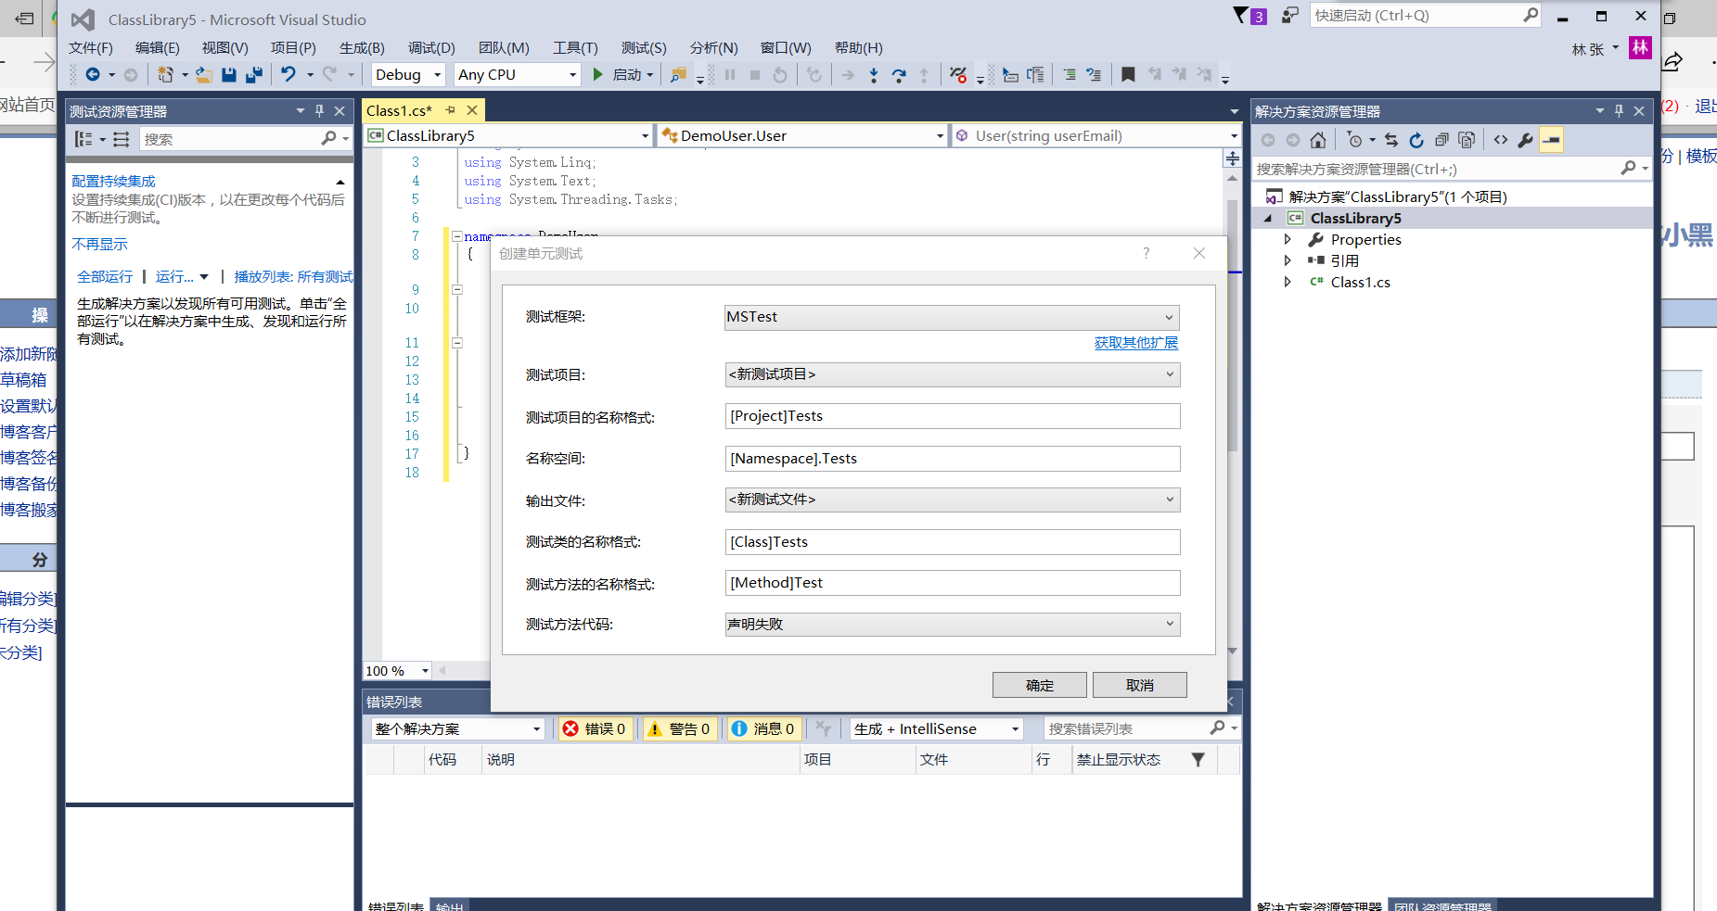Click the Test Explorer playlist lines icon
Image resolution: width=1717 pixels, height=911 pixels.
(122, 139)
